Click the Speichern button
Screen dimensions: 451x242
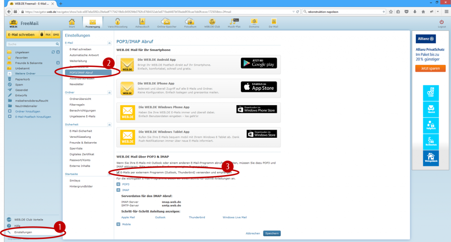(x=272, y=233)
